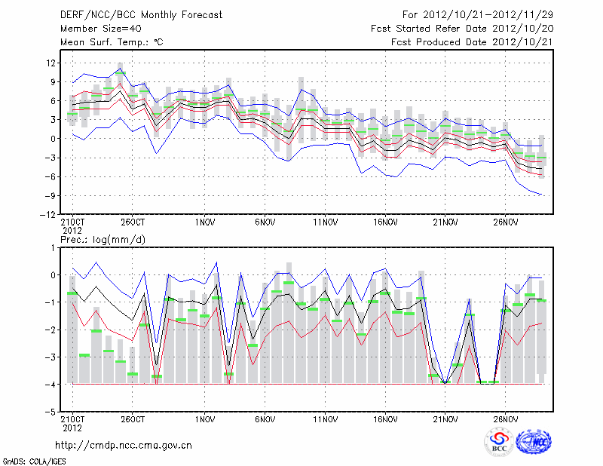
Task: Click the BCC logo icon
Action: click(x=499, y=441)
